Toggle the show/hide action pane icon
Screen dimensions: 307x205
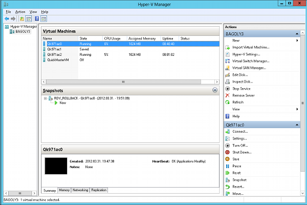pos(43,19)
